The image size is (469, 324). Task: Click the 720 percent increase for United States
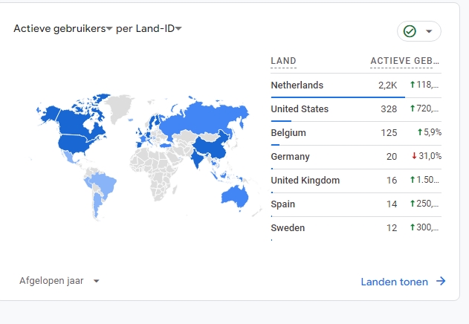pos(424,108)
